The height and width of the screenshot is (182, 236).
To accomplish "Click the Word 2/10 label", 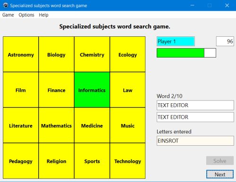I will click(x=169, y=96).
